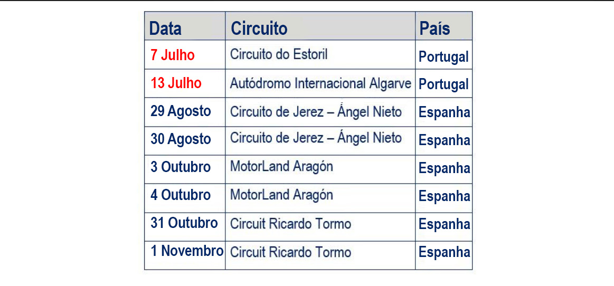Select the red "13 Julho" date cell
Screen dimensions: 614x286
point(176,83)
